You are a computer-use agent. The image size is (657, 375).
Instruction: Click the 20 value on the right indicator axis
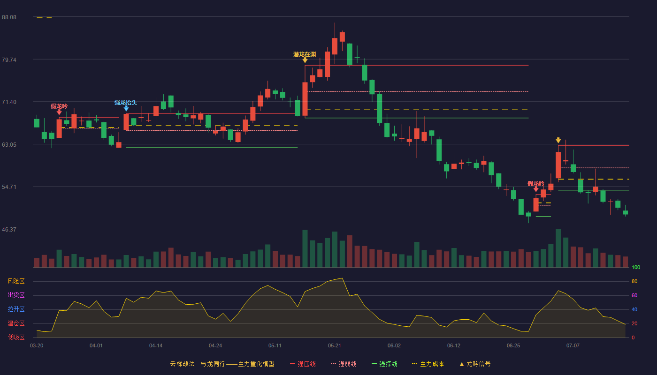click(x=634, y=324)
